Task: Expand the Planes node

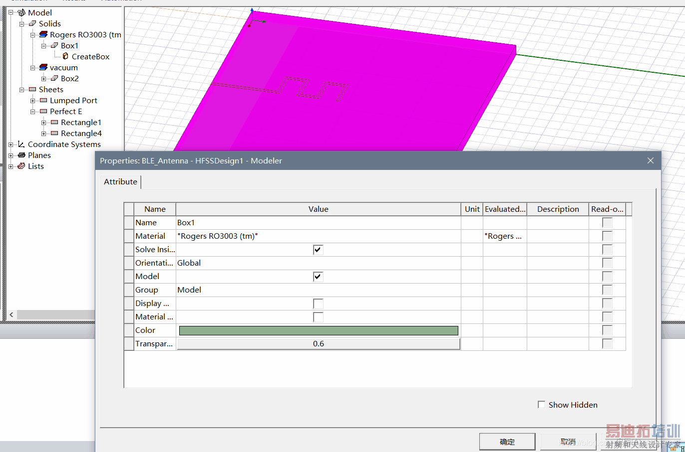Action: [10, 155]
